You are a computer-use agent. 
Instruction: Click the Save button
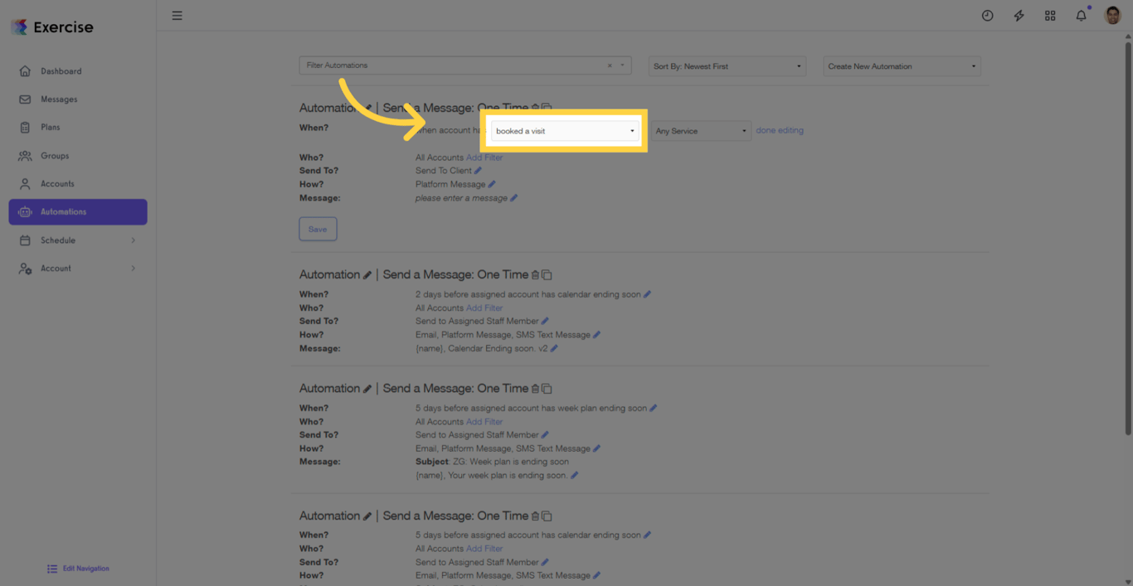pos(318,229)
